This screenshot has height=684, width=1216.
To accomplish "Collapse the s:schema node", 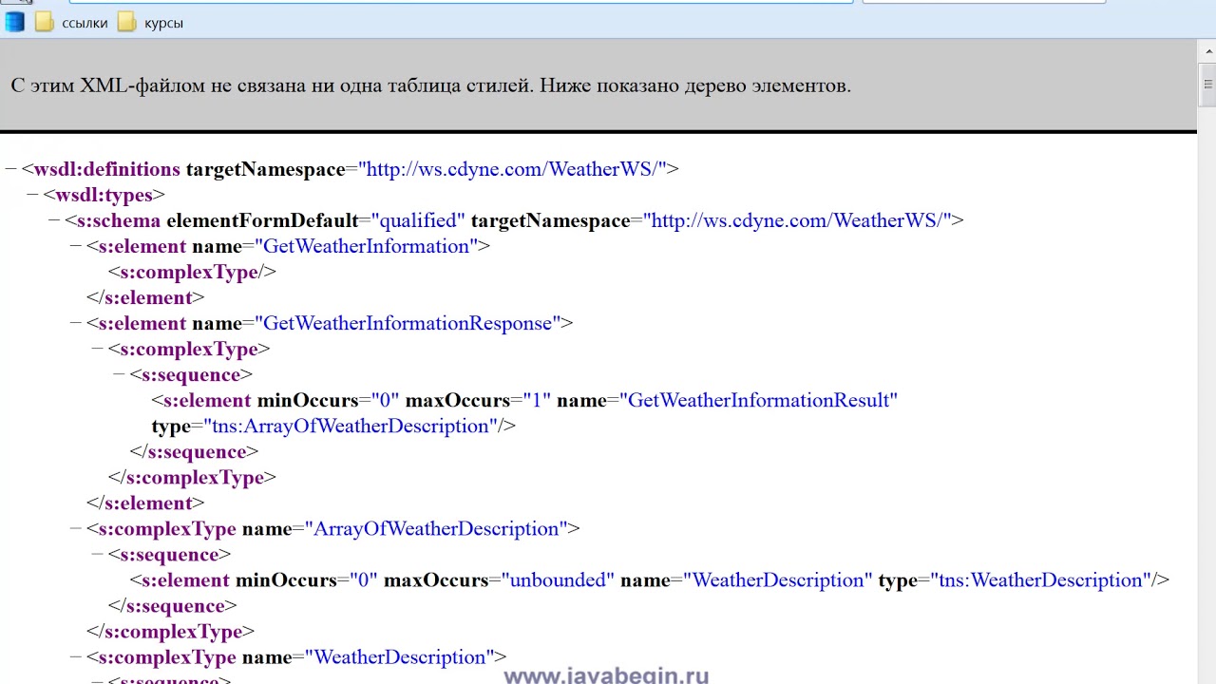I will tap(55, 220).
